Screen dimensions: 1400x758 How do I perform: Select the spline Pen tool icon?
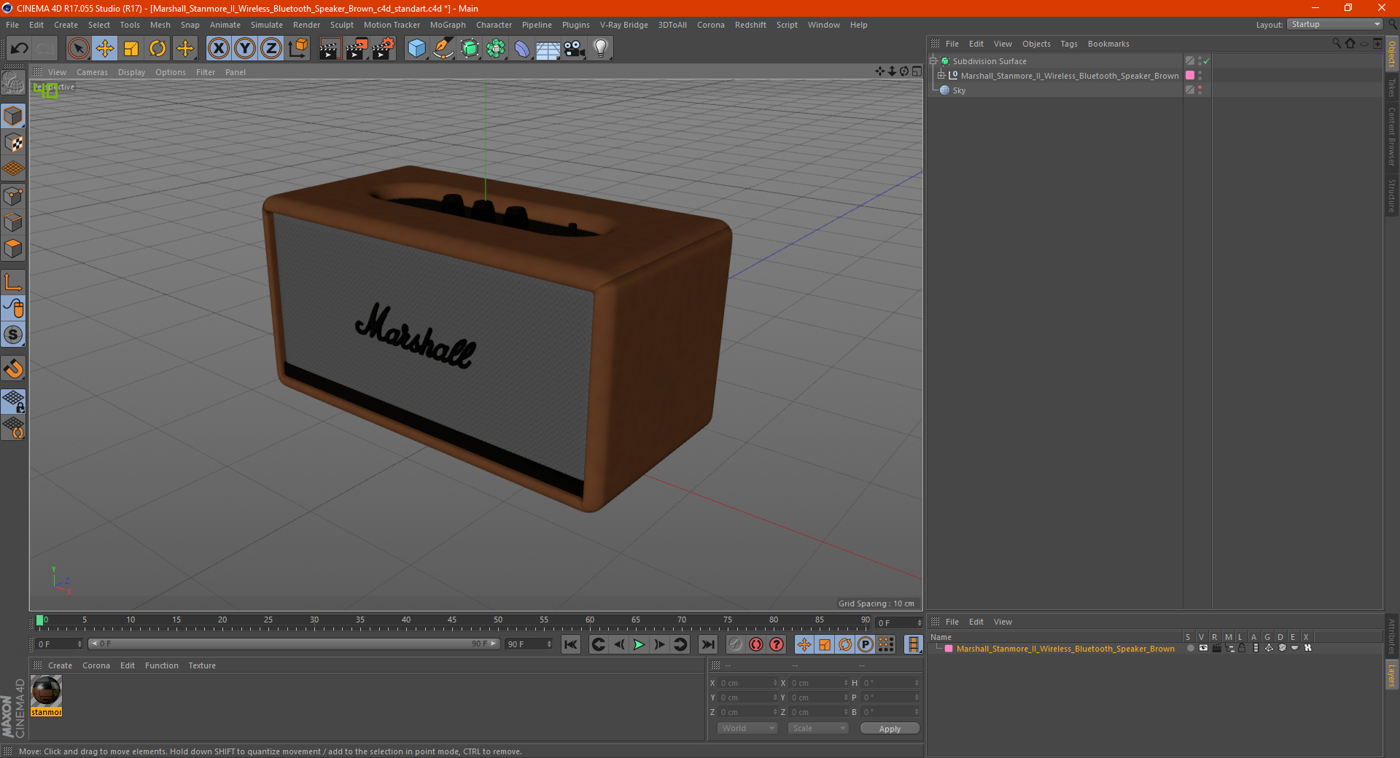click(x=443, y=49)
